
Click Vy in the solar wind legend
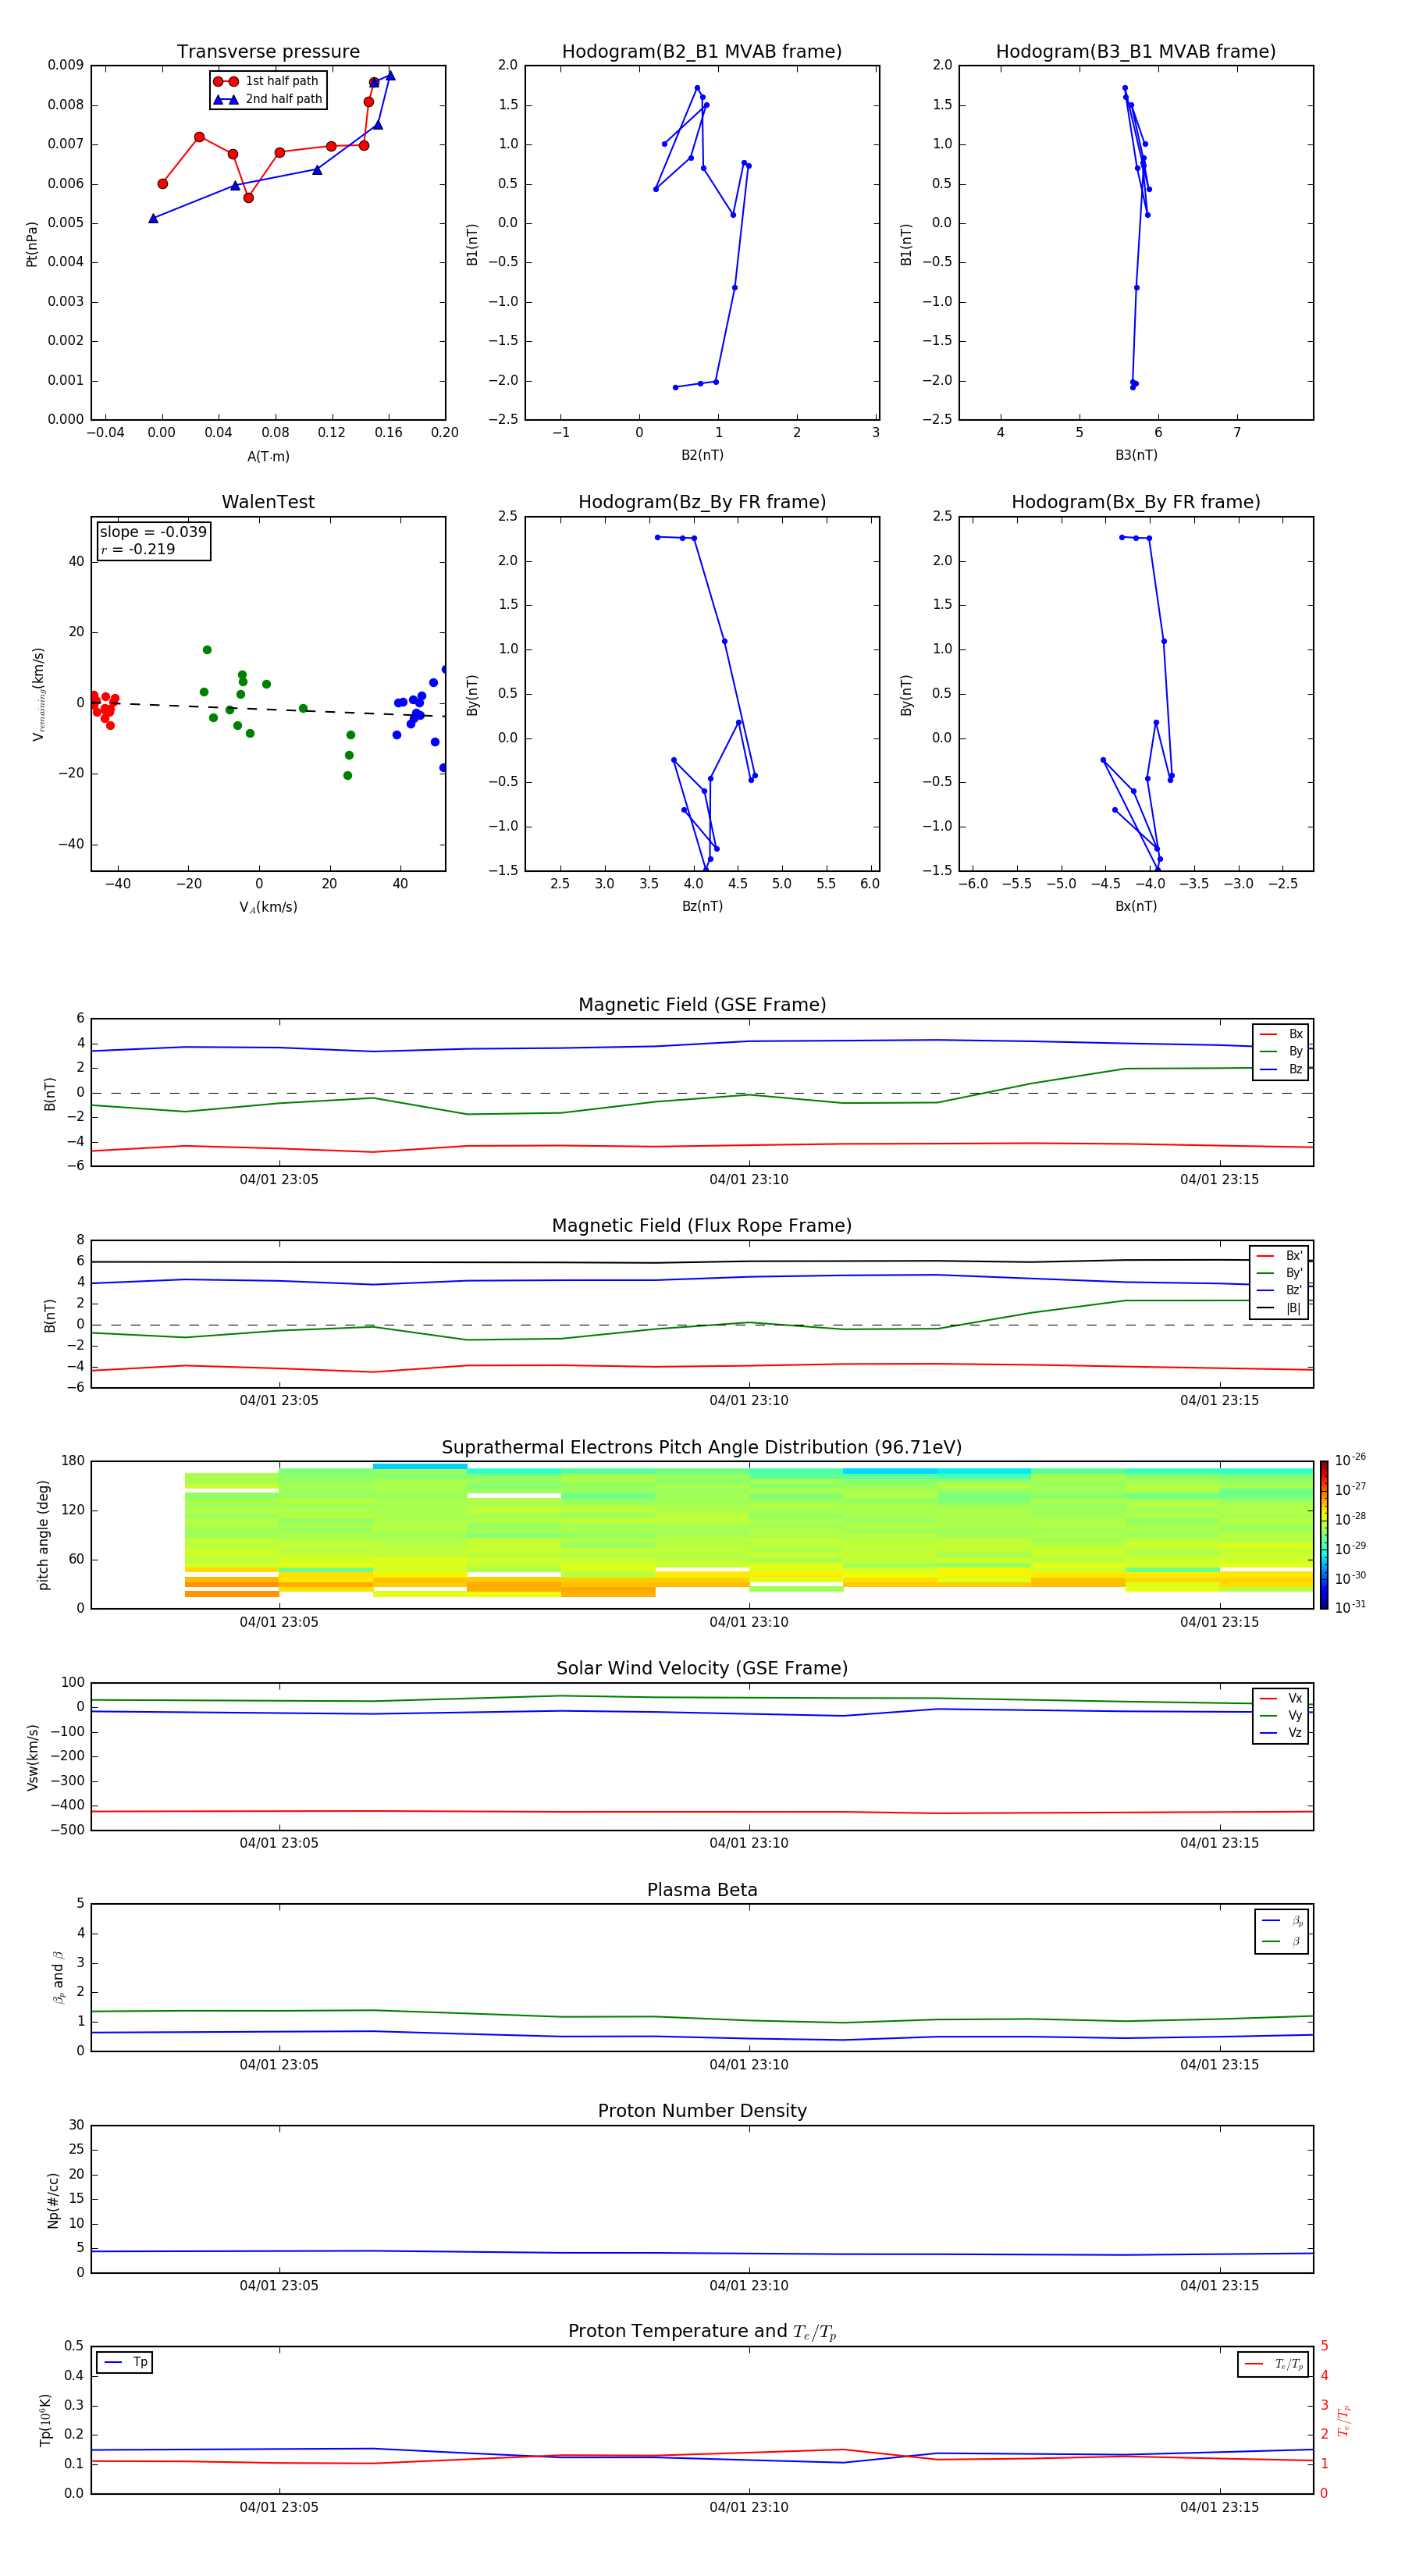pyautogui.click(x=1281, y=1715)
